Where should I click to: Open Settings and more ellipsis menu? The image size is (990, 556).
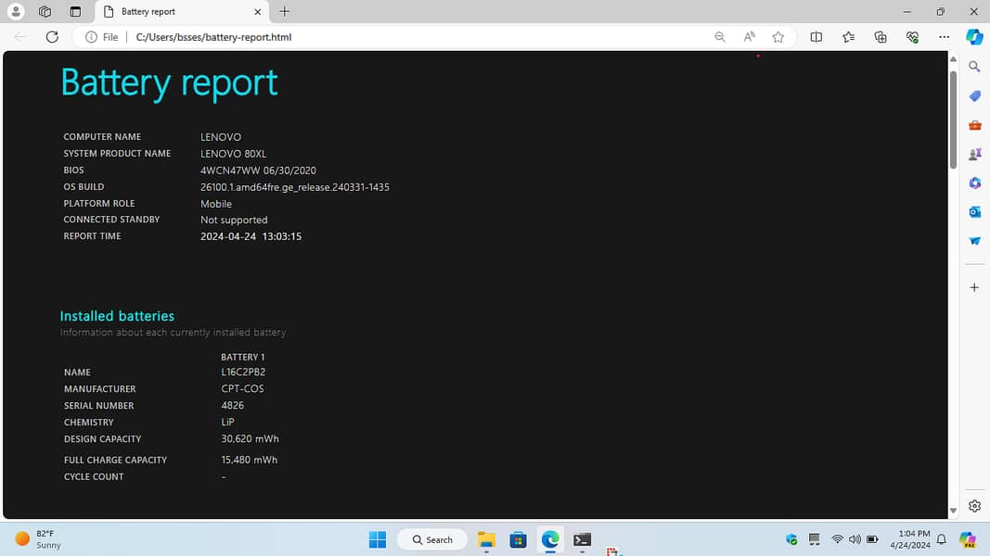coord(944,37)
